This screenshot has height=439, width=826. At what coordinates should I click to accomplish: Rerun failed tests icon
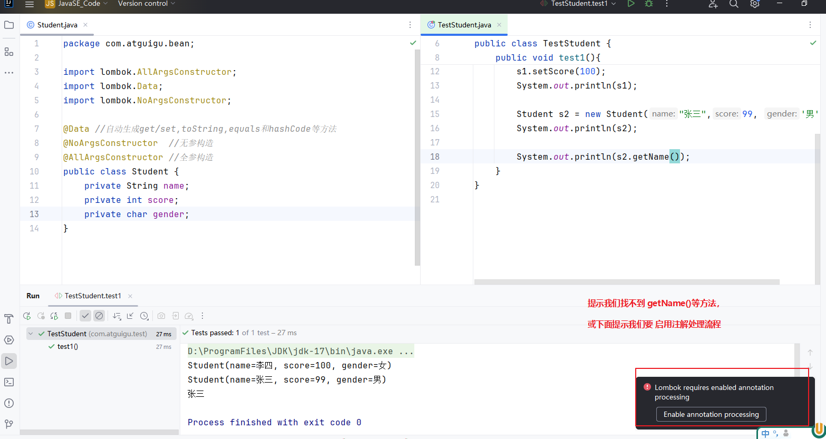tap(41, 316)
